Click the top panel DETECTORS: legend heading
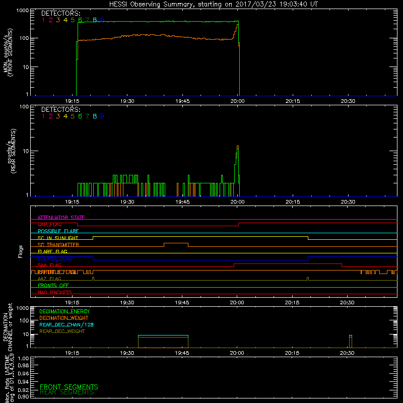 60,14
